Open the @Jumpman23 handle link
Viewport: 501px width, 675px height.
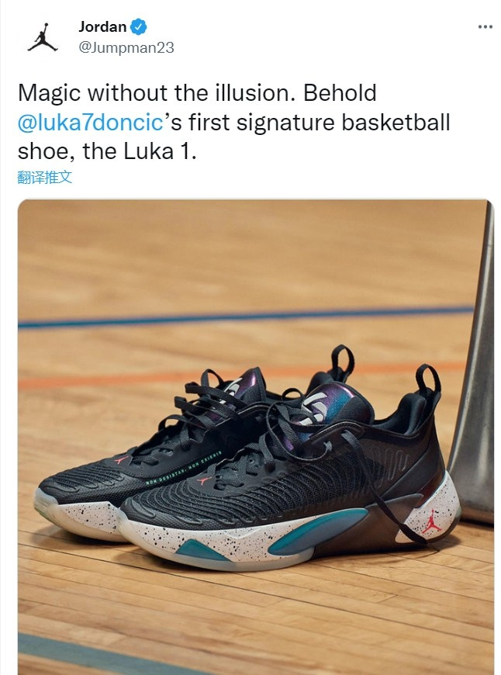126,47
